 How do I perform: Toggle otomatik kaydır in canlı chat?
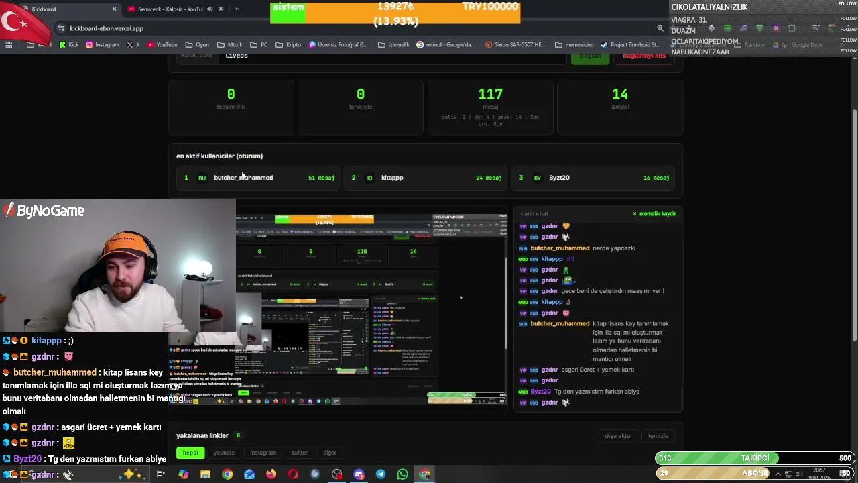click(x=654, y=213)
